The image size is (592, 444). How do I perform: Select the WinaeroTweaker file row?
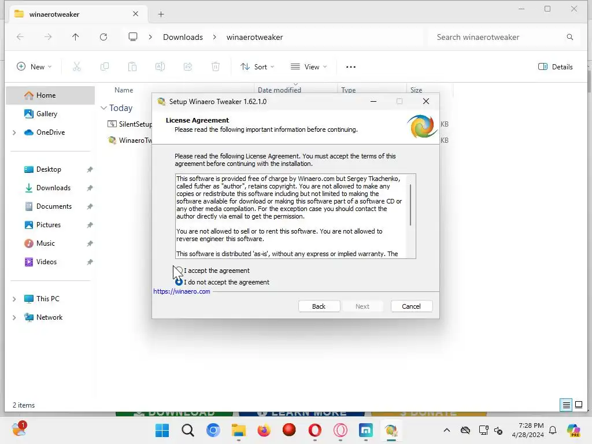pyautogui.click(x=129, y=140)
